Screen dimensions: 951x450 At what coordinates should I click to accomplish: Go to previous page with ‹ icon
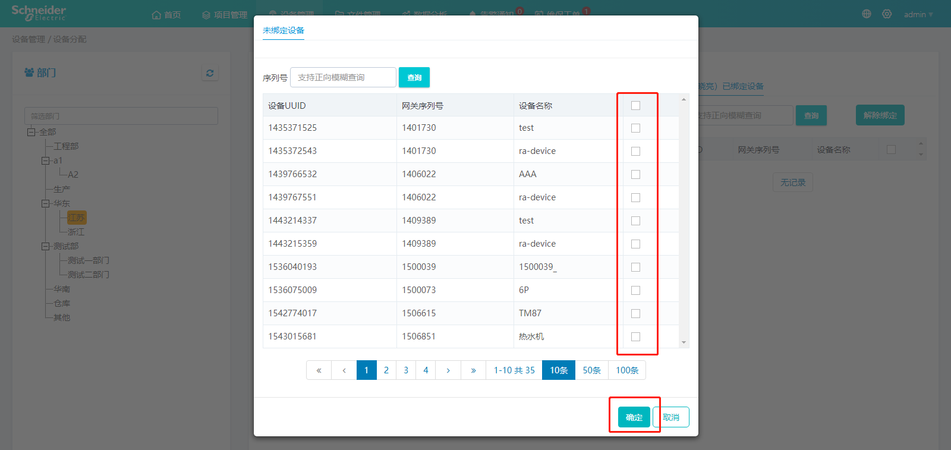[344, 370]
